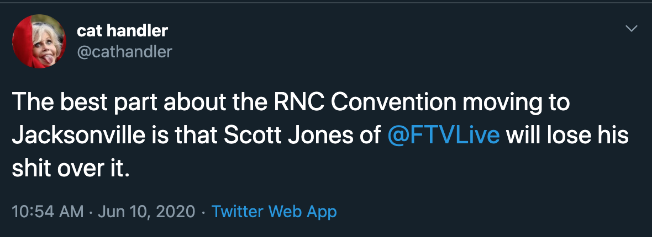Expand the tweet options chevron
Viewport: 652px width, 237px height.
631,29
